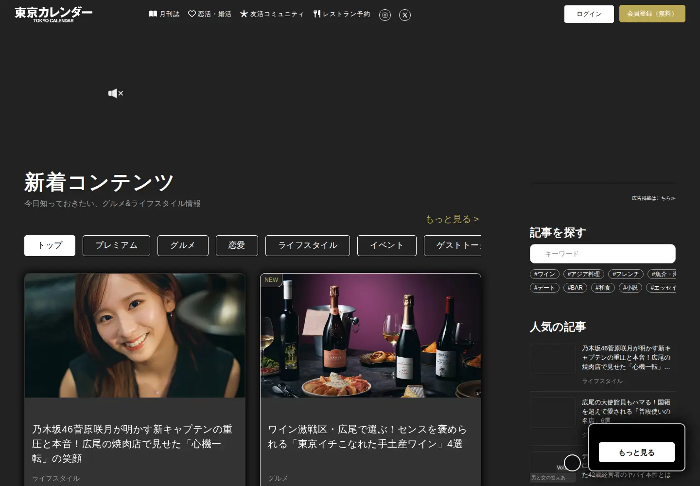Viewport: 700px width, 486px height.
Task: Select the #アジア料理 tag
Action: coord(584,274)
